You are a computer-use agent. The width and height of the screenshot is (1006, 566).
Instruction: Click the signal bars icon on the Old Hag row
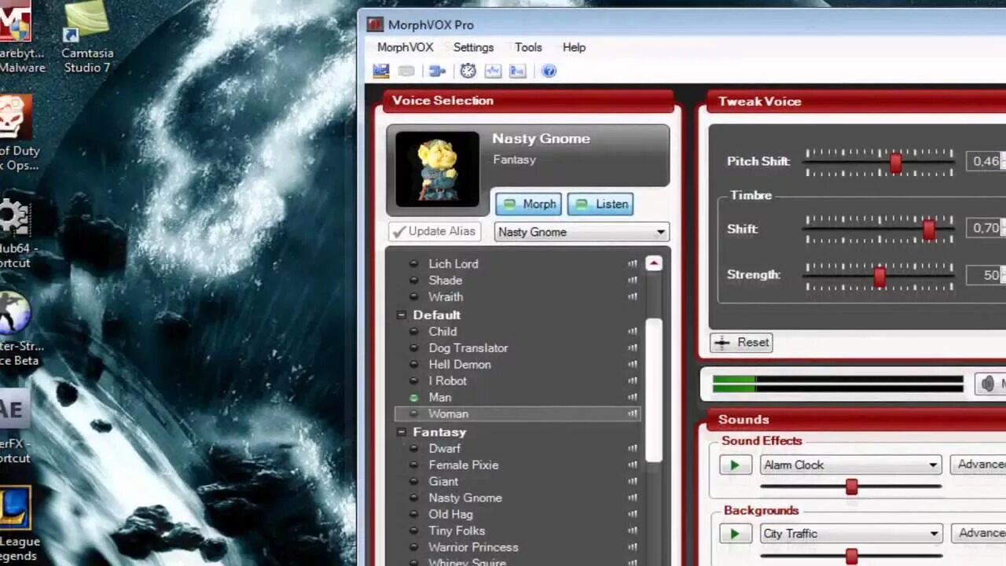[633, 515]
